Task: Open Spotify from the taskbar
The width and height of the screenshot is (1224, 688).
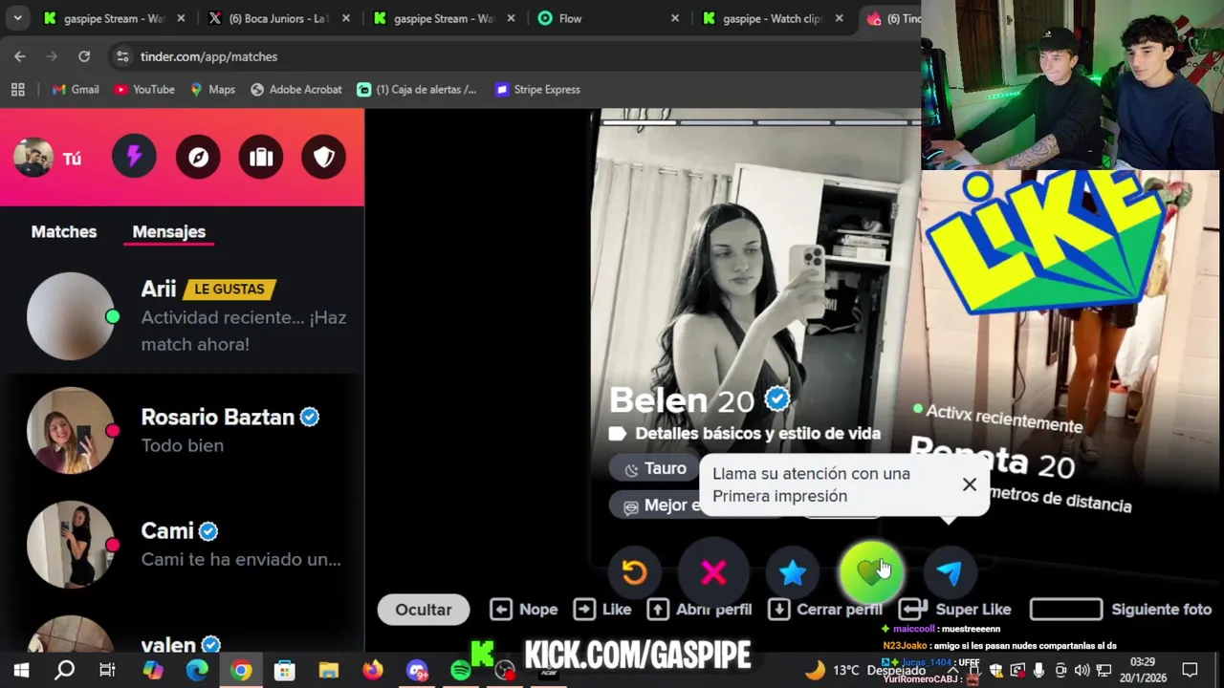Action: click(x=460, y=671)
